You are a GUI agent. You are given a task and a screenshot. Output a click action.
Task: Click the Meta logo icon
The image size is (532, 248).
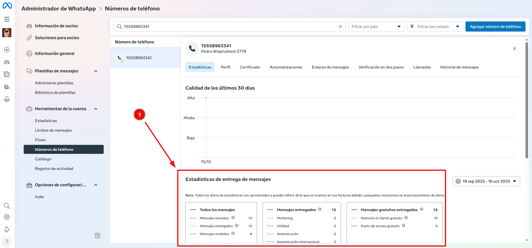pos(7,6)
